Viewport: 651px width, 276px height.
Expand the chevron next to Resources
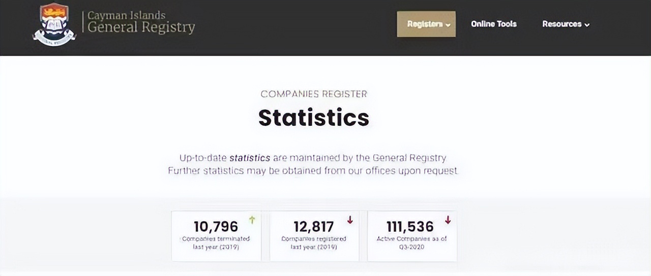(587, 24)
